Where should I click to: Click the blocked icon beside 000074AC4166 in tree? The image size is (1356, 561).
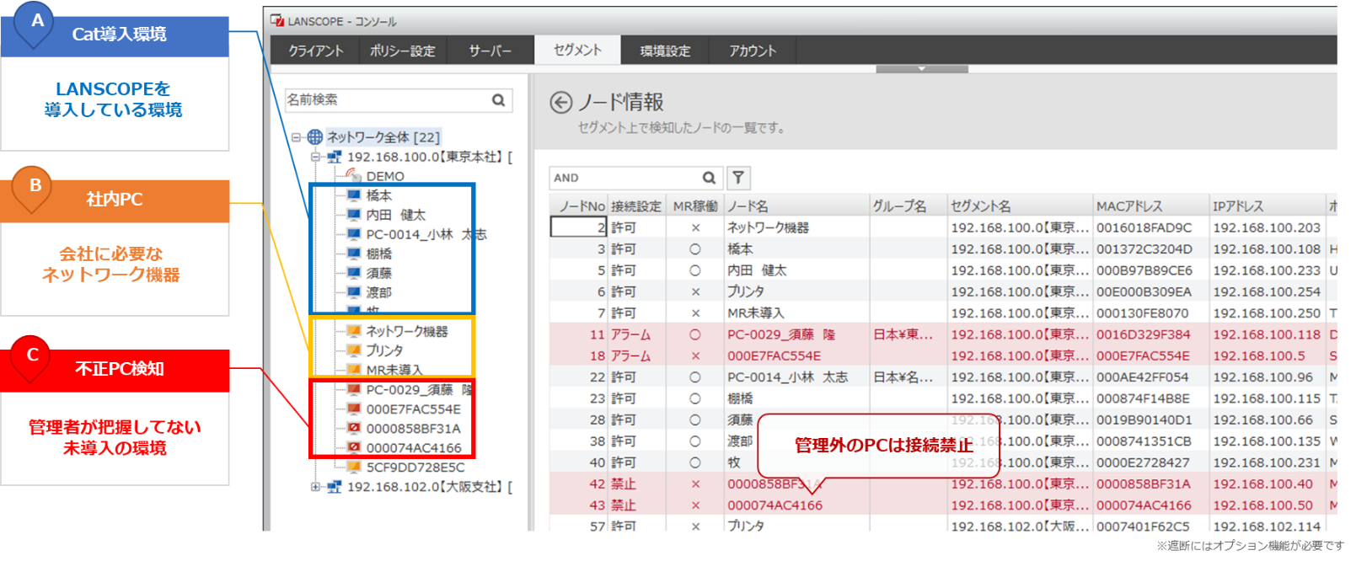click(354, 448)
